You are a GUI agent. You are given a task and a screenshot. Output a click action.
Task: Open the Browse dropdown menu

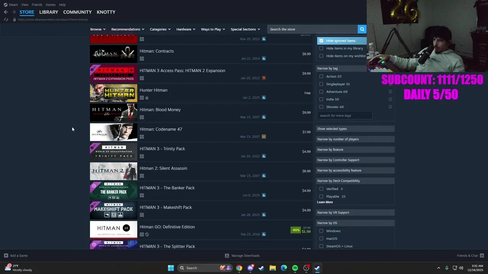(x=97, y=29)
